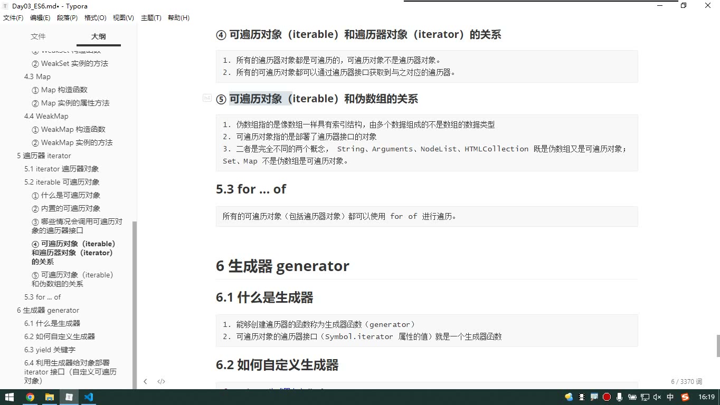Click the magnifier window tray icon
The image size is (720, 405).
point(594,397)
